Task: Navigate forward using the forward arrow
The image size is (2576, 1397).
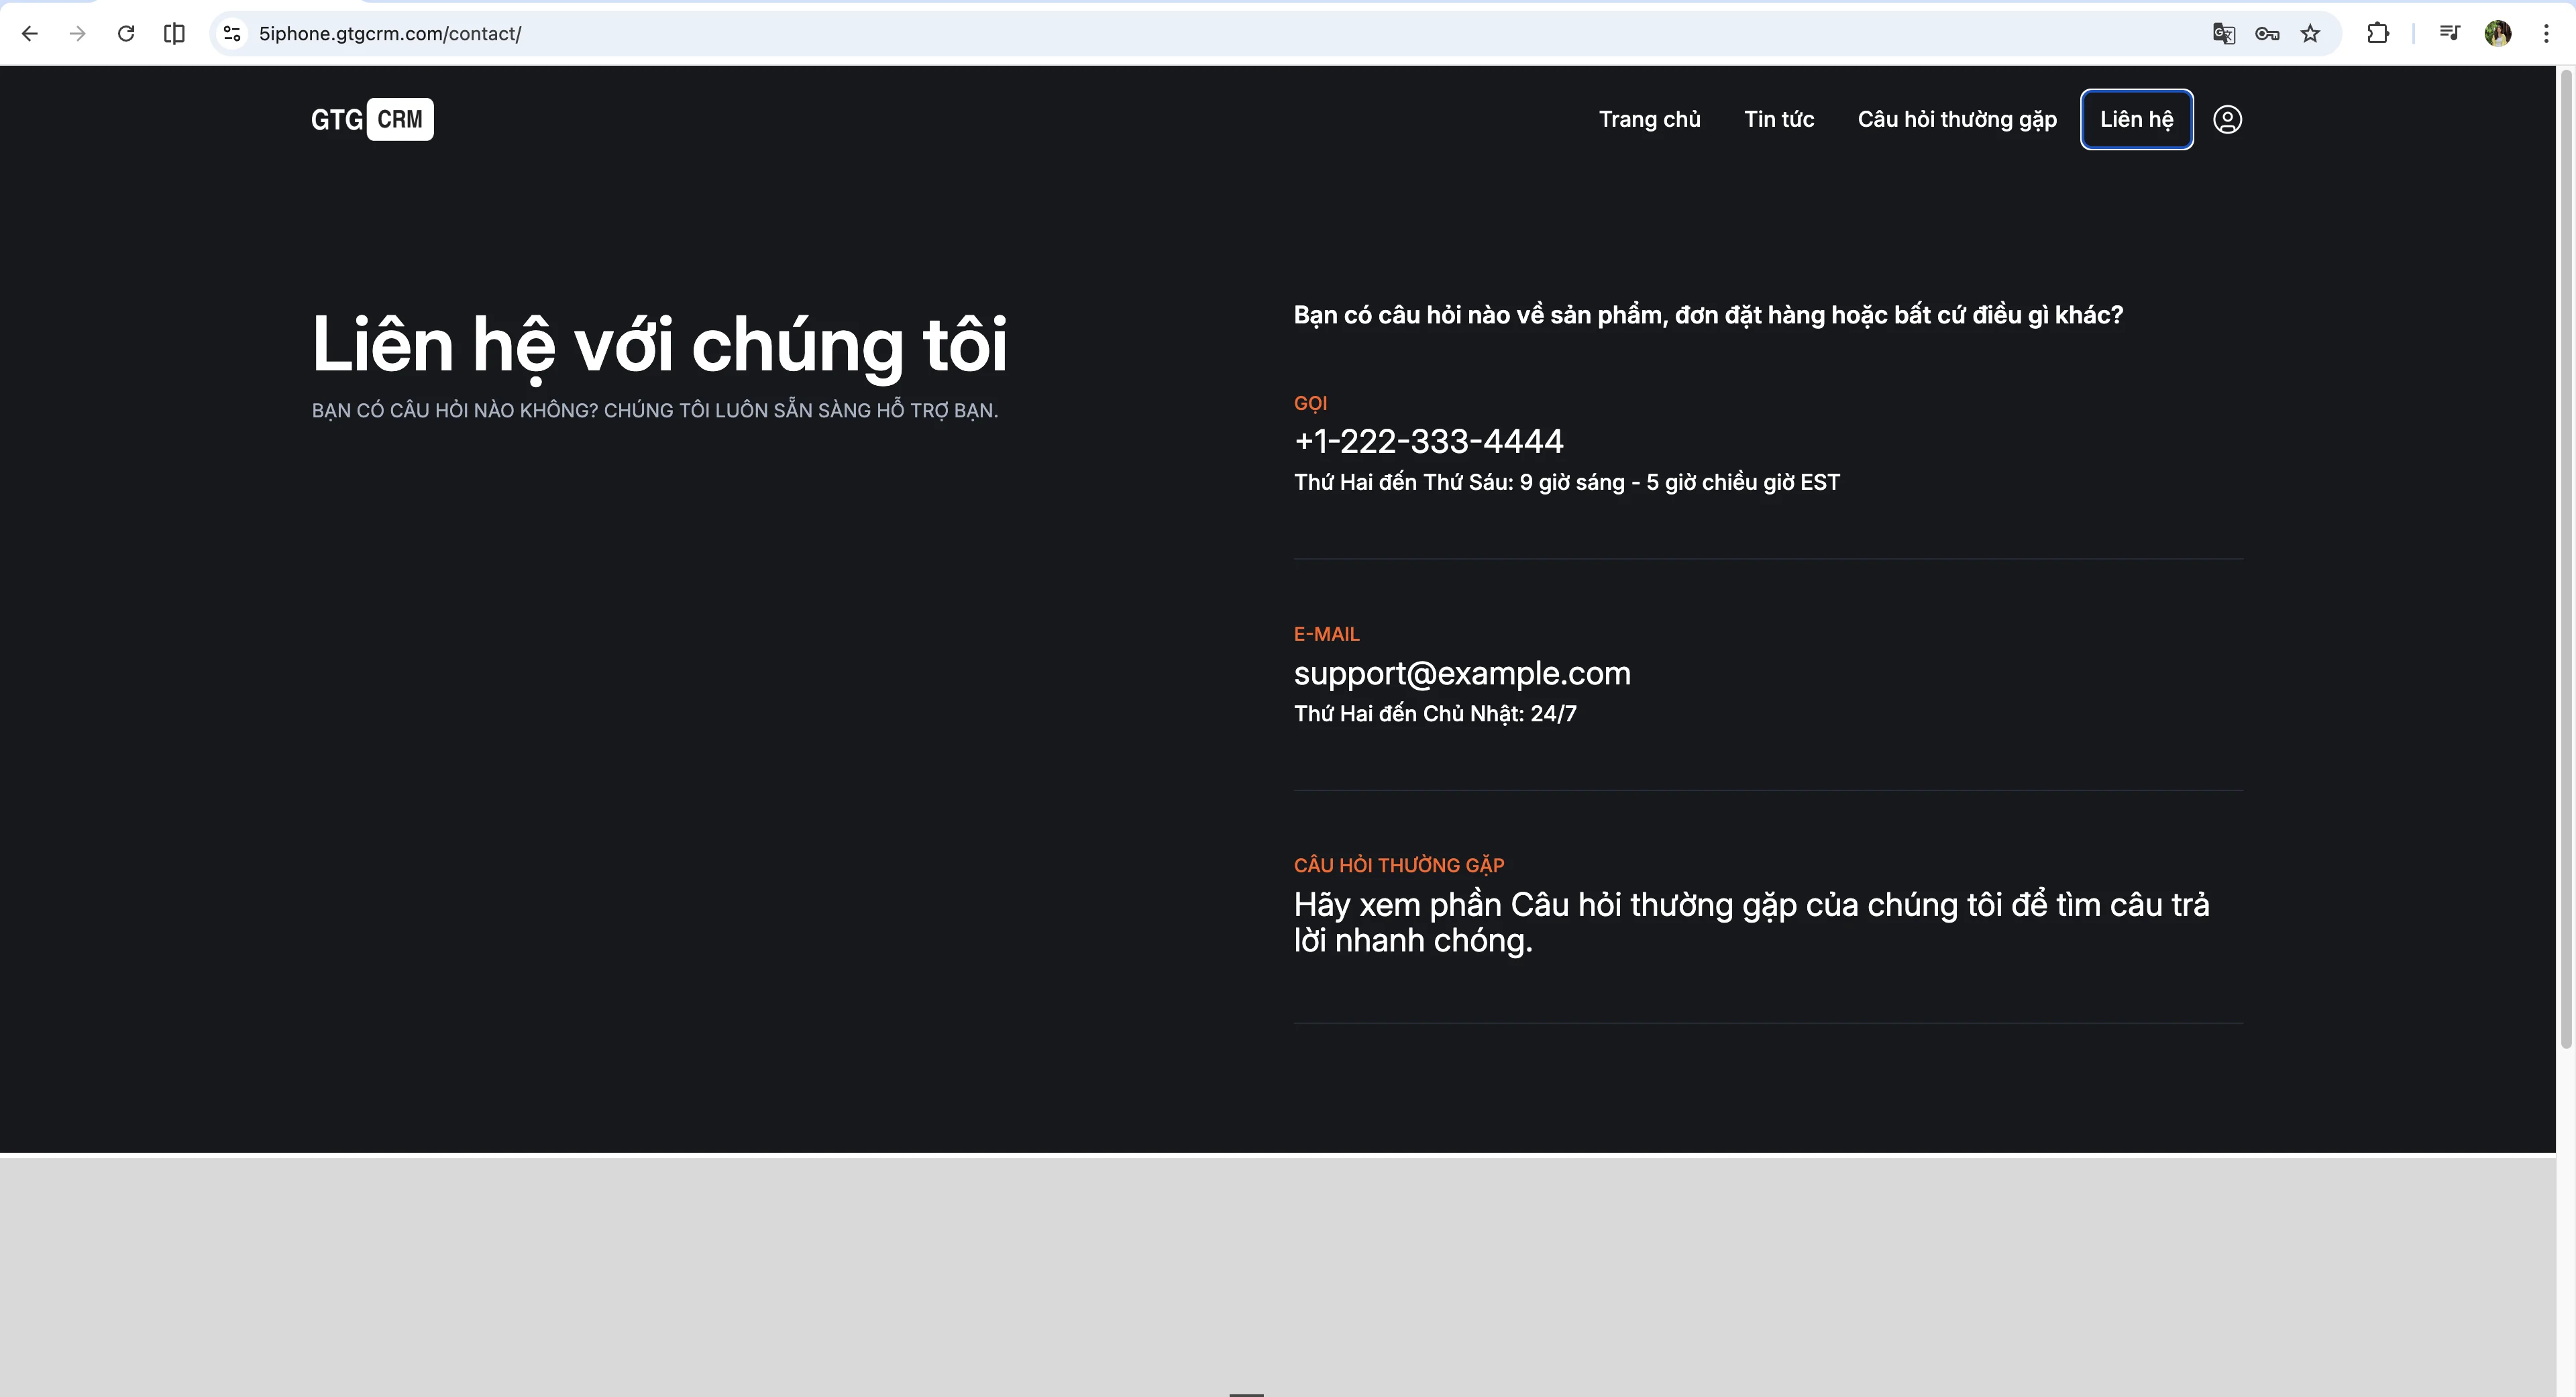Action: click(x=77, y=33)
